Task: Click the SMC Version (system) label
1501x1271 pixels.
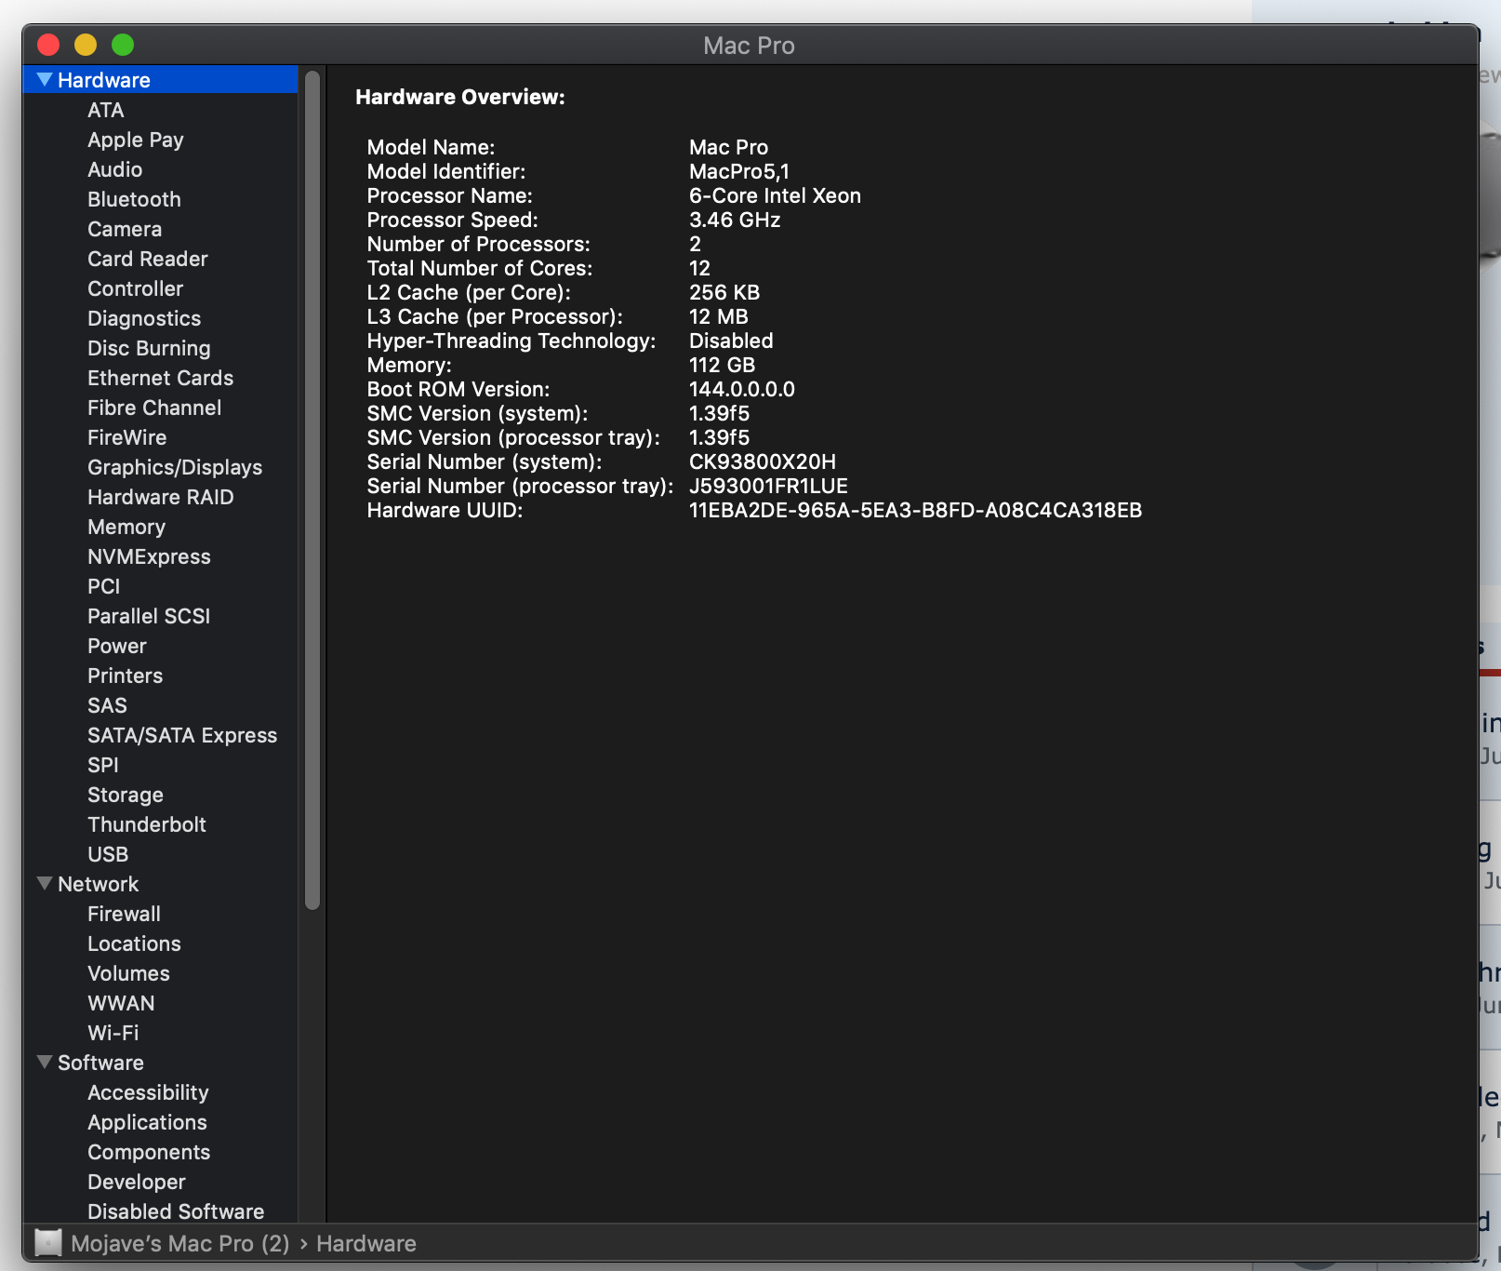Action: point(477,413)
